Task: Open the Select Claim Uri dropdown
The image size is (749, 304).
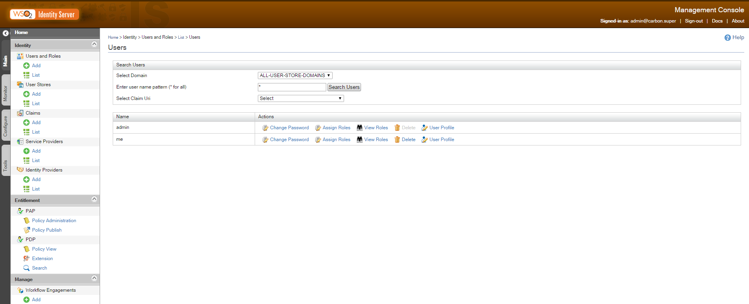Action: click(x=301, y=98)
